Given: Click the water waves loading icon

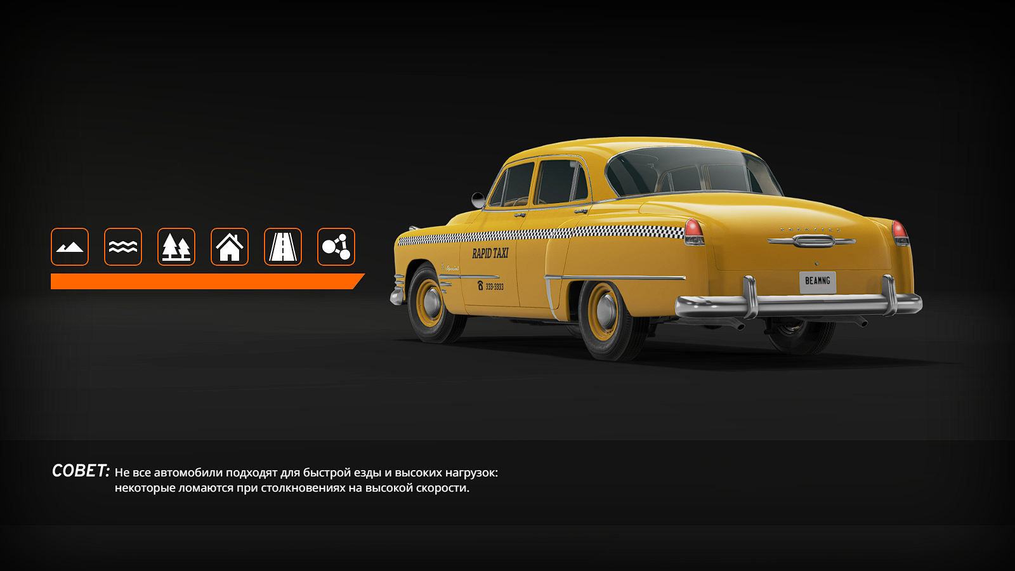Looking at the screenshot, I should pos(123,247).
